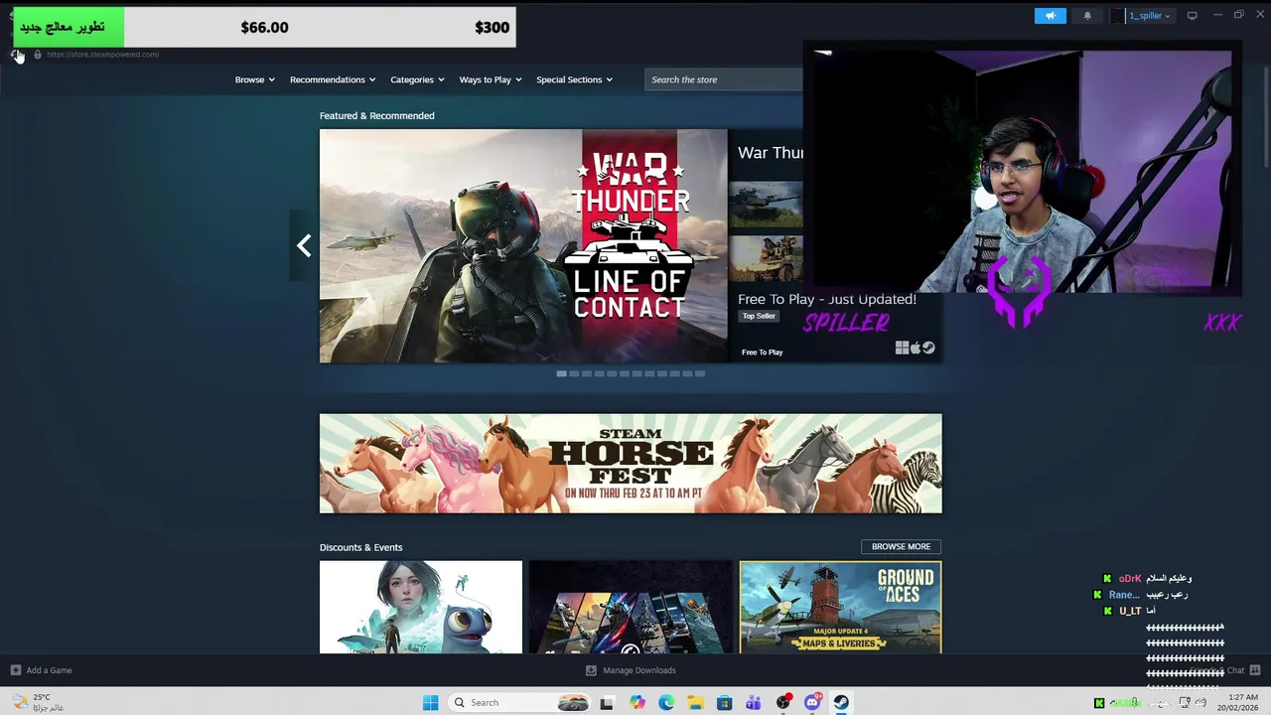The width and height of the screenshot is (1271, 715).
Task: Open the Windows Start menu
Action: coord(430,702)
